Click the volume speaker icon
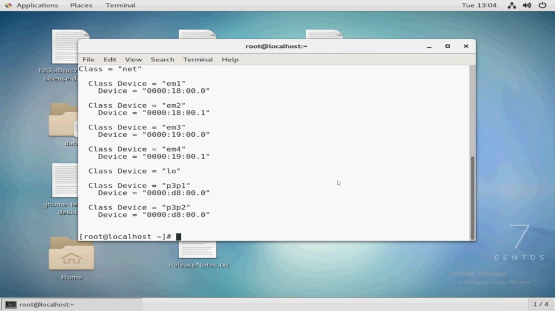This screenshot has height=311, width=555. tap(527, 5)
